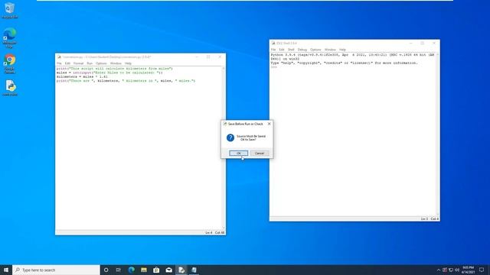Switch to the IDLE Shell taskbar button
Viewport: 490px width, 275px height.
(194, 270)
